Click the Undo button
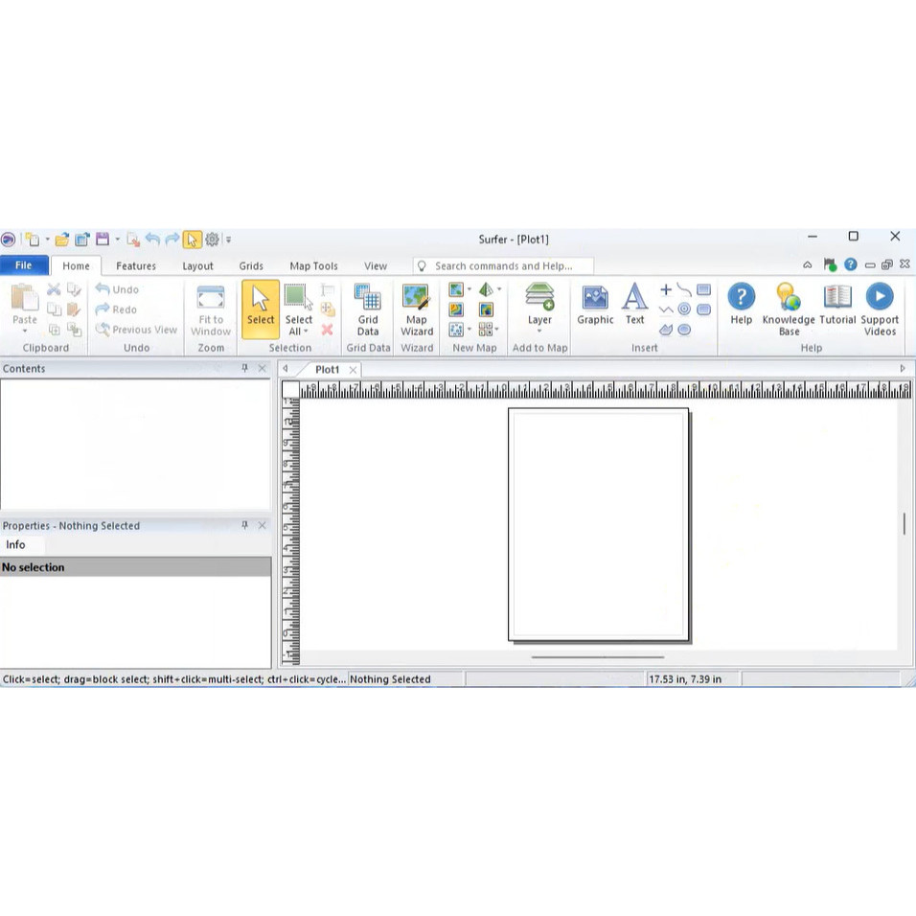 point(118,289)
